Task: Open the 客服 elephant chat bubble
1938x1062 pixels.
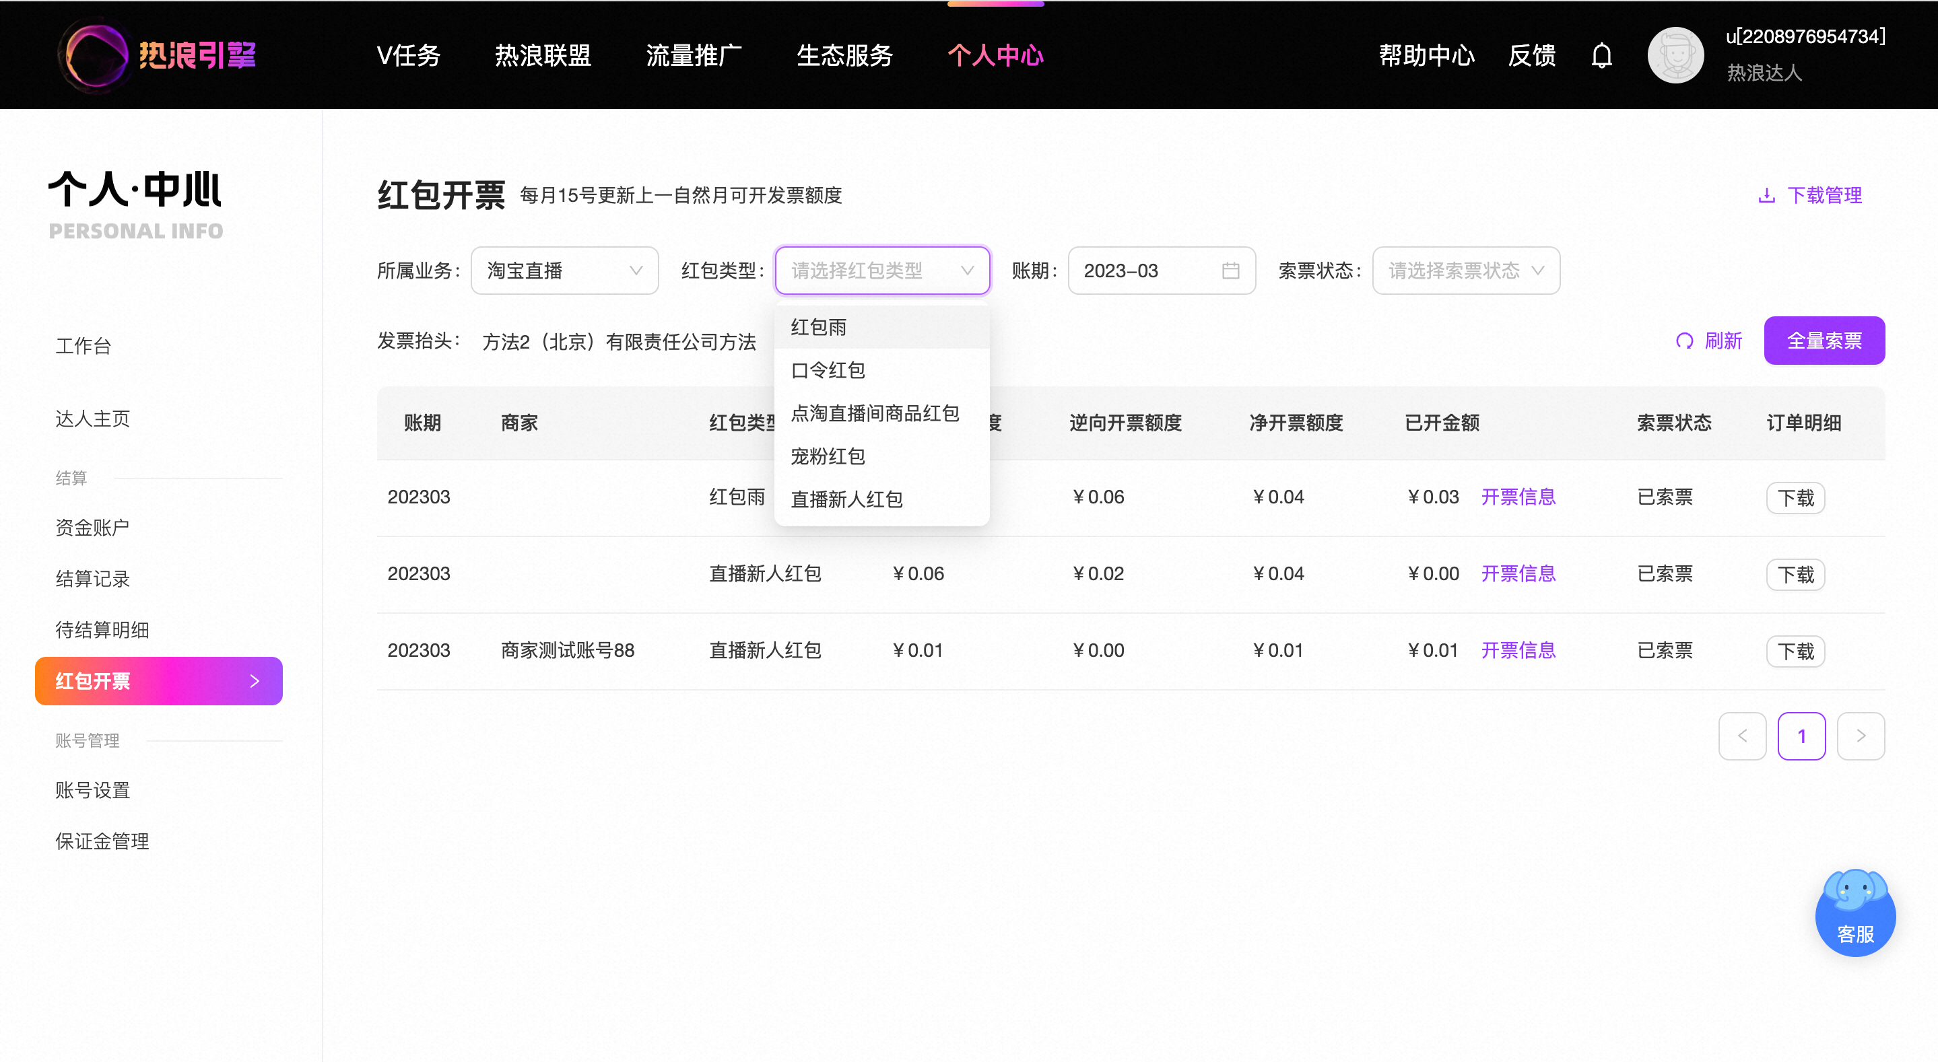Action: [x=1855, y=913]
